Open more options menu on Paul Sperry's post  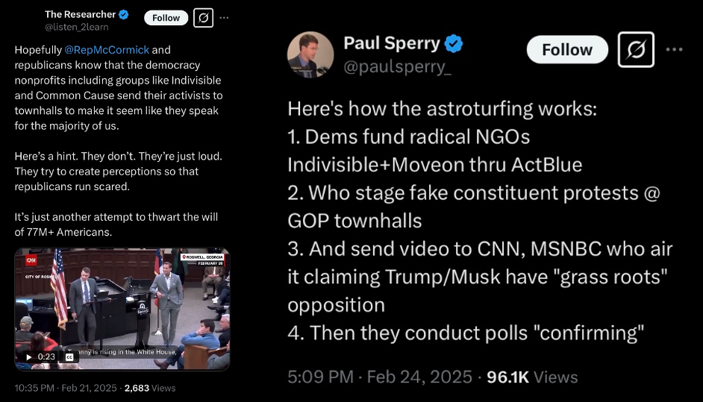674,50
